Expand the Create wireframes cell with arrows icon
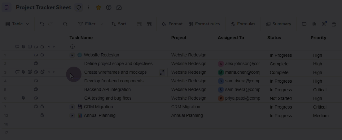The image size is (342, 140). pyautogui.click(x=162, y=72)
